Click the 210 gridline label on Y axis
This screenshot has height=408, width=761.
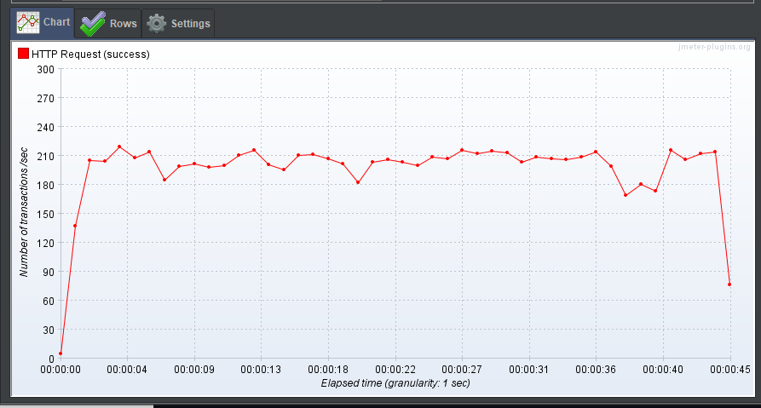coord(46,156)
